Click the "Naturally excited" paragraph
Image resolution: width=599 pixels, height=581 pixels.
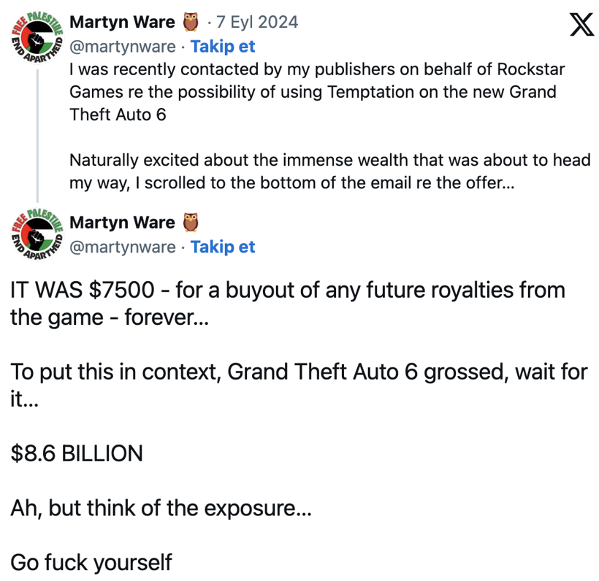pyautogui.click(x=329, y=172)
